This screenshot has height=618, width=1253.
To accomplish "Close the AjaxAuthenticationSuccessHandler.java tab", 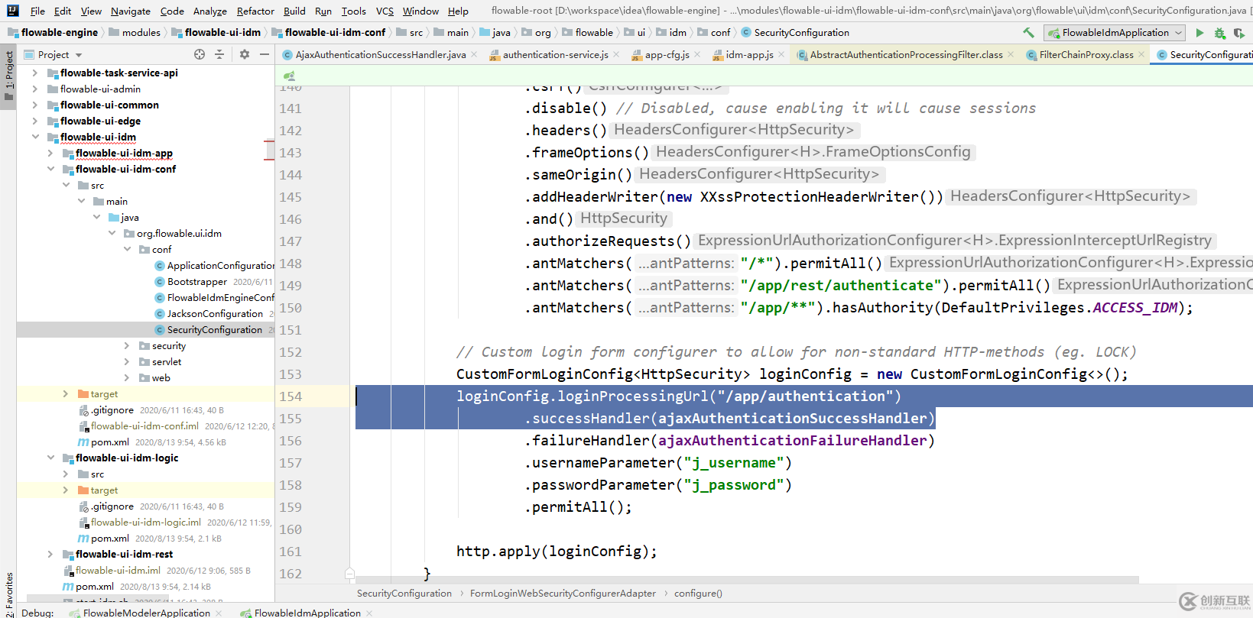I will [474, 54].
